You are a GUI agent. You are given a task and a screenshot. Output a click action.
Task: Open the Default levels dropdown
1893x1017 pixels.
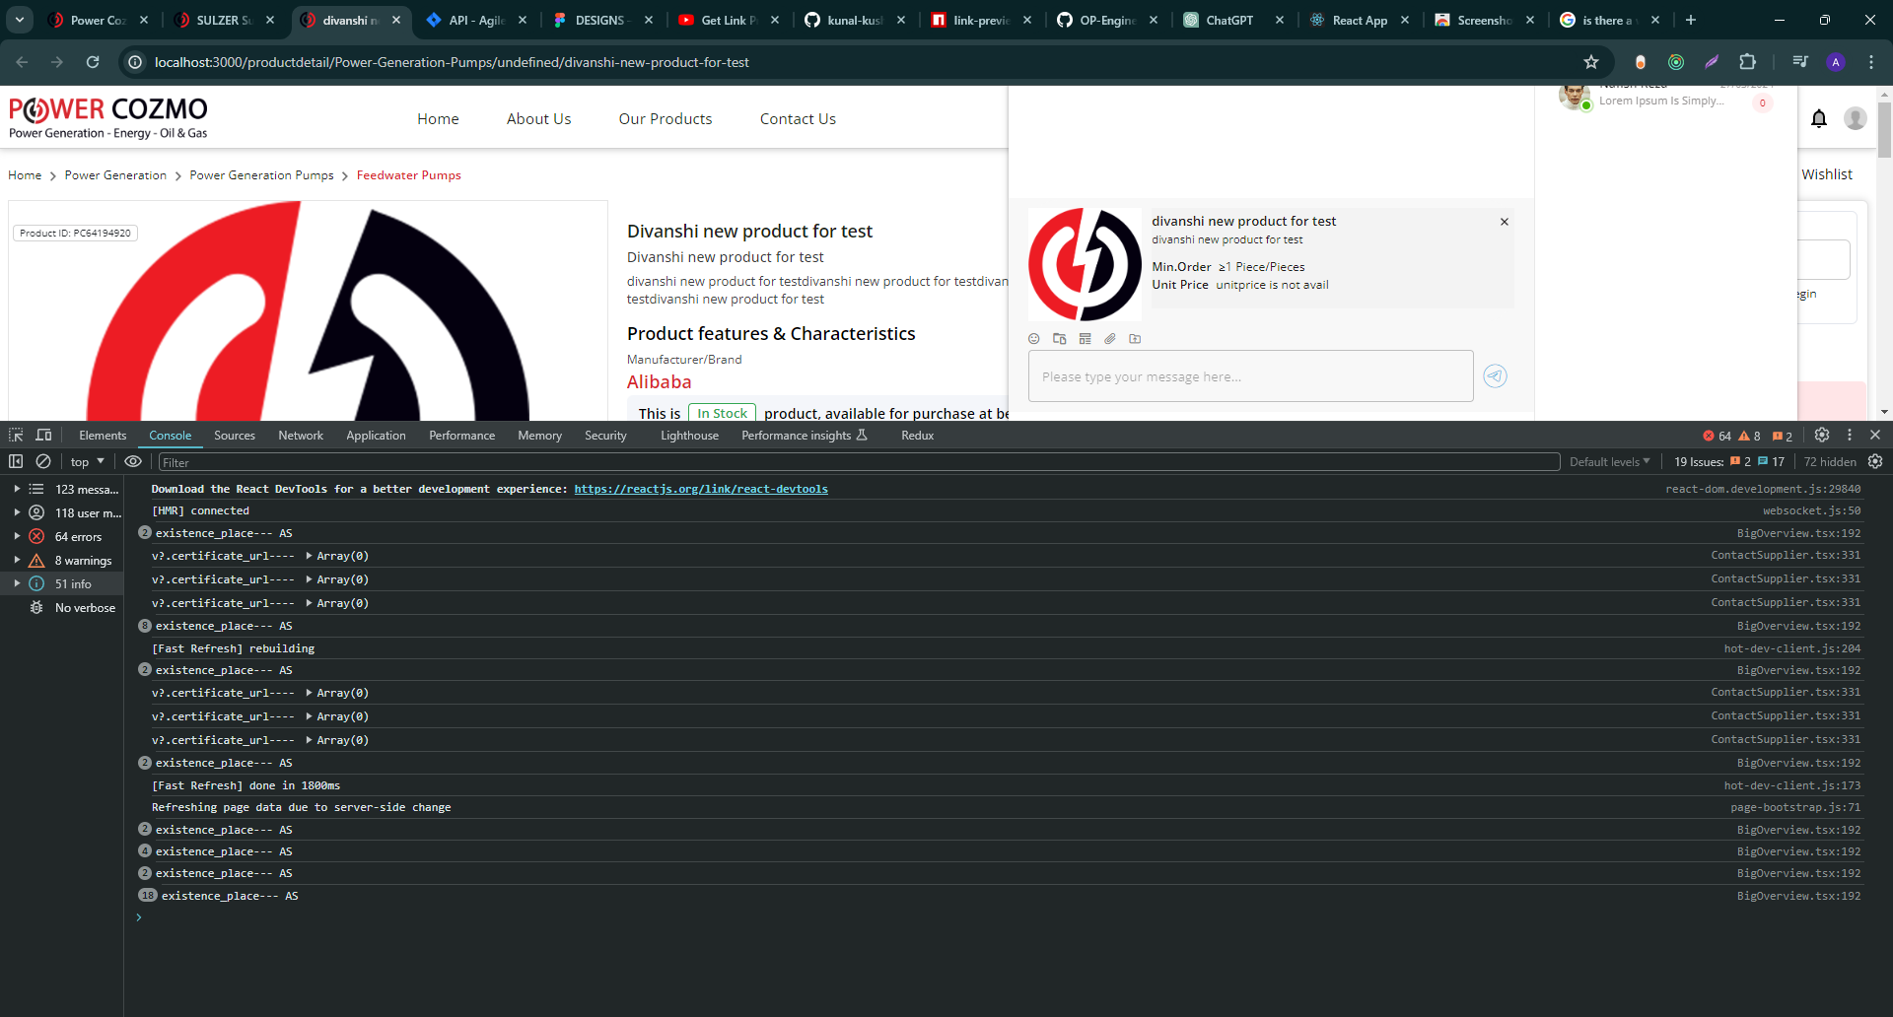pos(1609,462)
